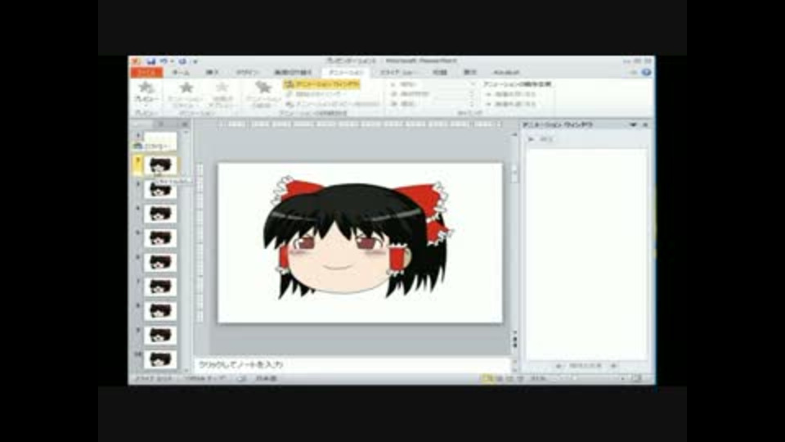Switch to the ホーム (Home) ribbon tab
The height and width of the screenshot is (442, 785).
[x=181, y=73]
